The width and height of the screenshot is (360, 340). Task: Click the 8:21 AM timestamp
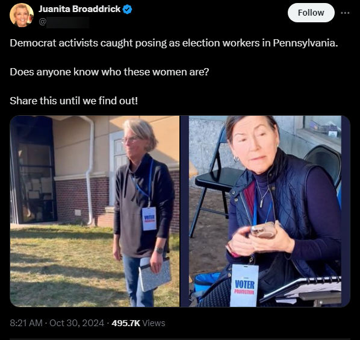[x=26, y=323]
